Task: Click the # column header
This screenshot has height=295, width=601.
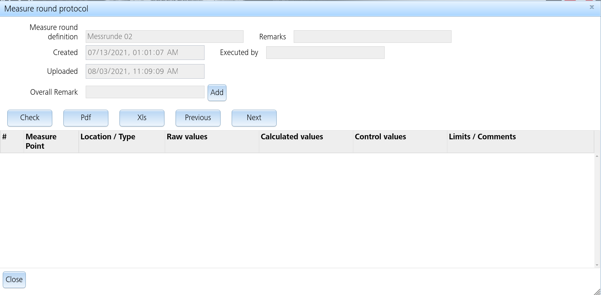Action: (x=12, y=142)
